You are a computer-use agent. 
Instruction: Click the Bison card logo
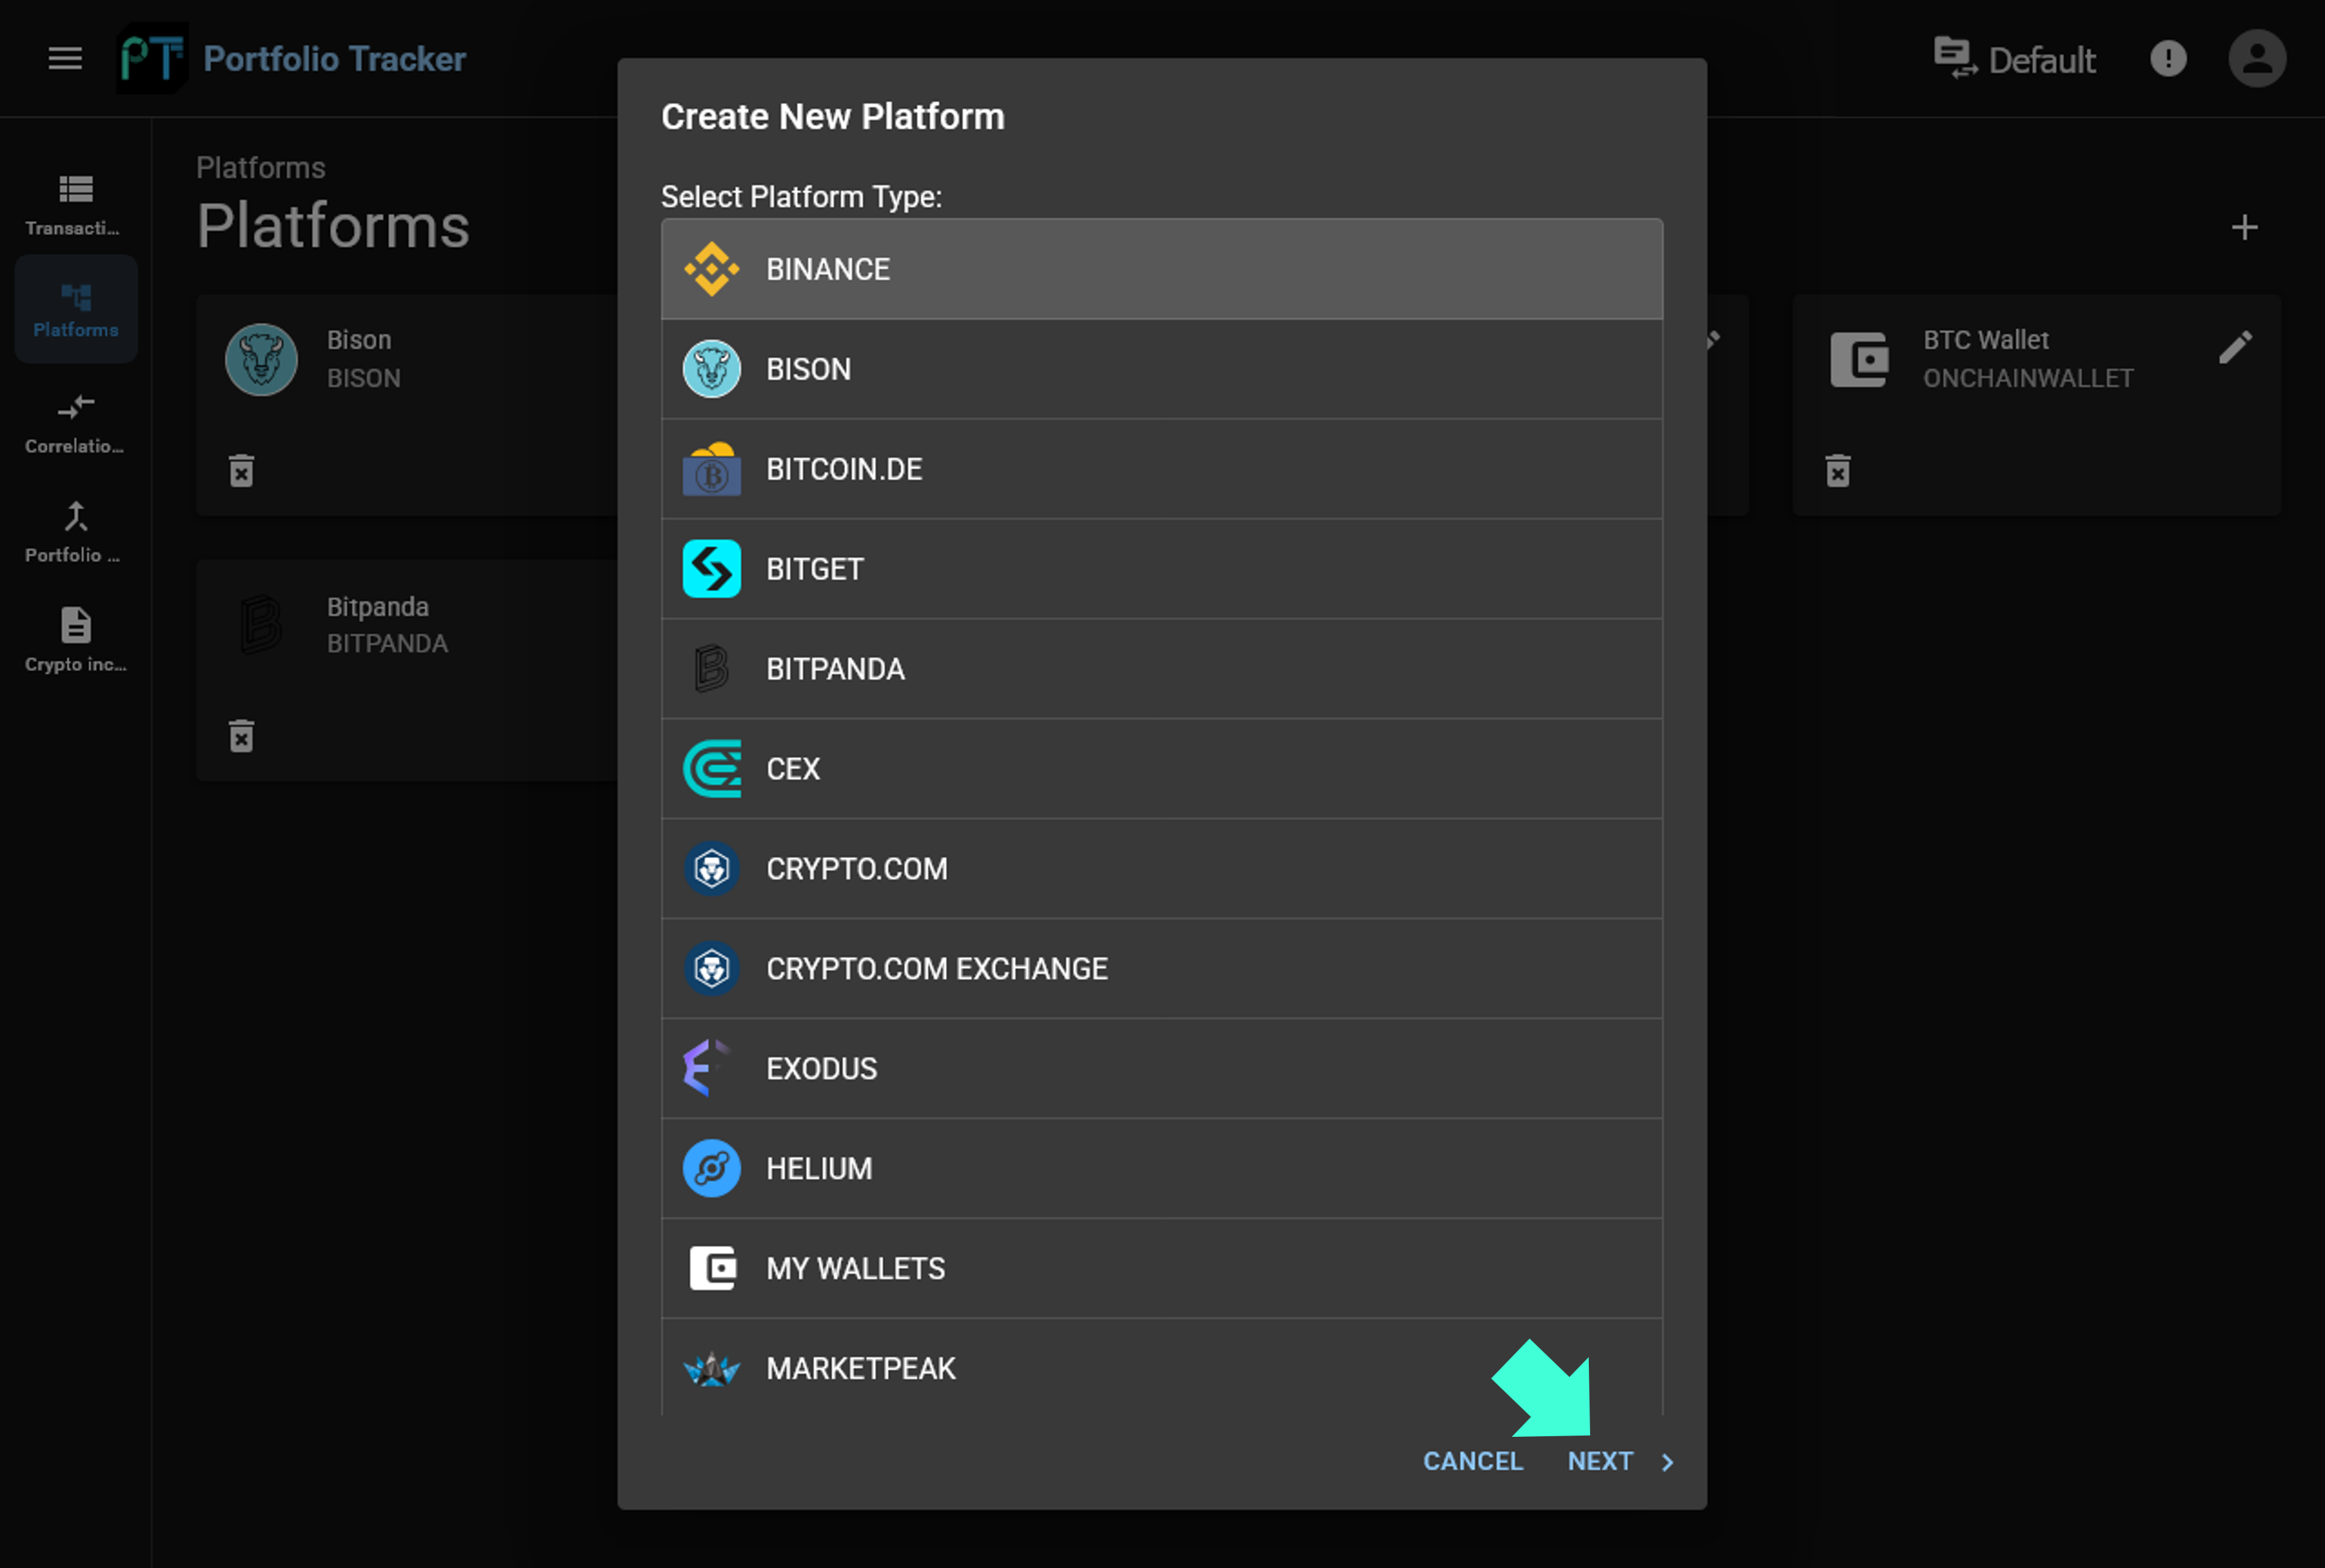pos(261,359)
